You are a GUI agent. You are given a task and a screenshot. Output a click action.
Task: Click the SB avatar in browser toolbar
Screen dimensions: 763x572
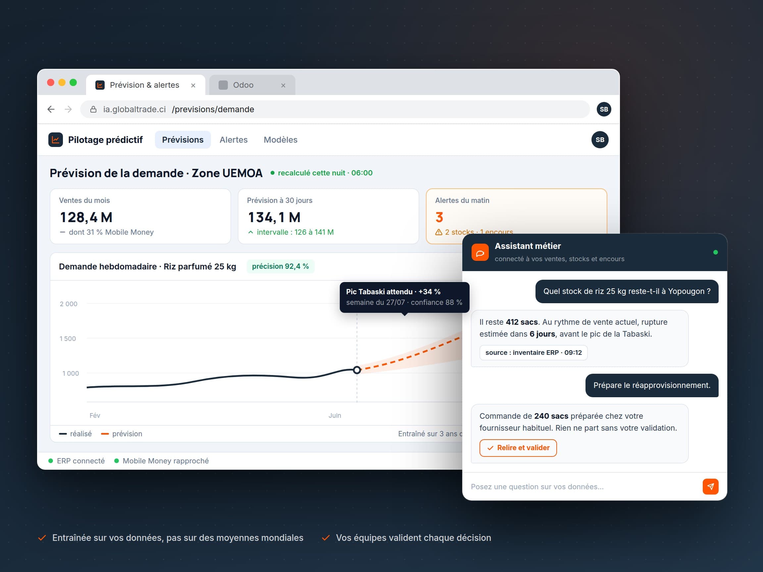(x=604, y=109)
